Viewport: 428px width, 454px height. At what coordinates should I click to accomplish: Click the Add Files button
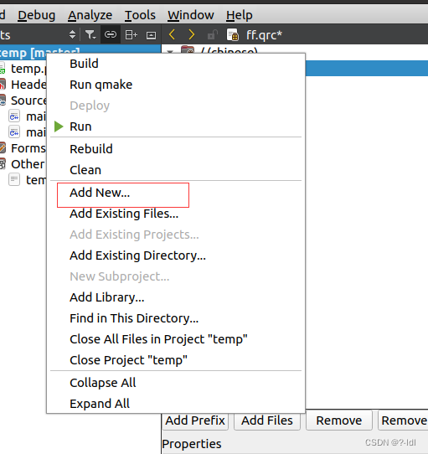click(x=267, y=420)
